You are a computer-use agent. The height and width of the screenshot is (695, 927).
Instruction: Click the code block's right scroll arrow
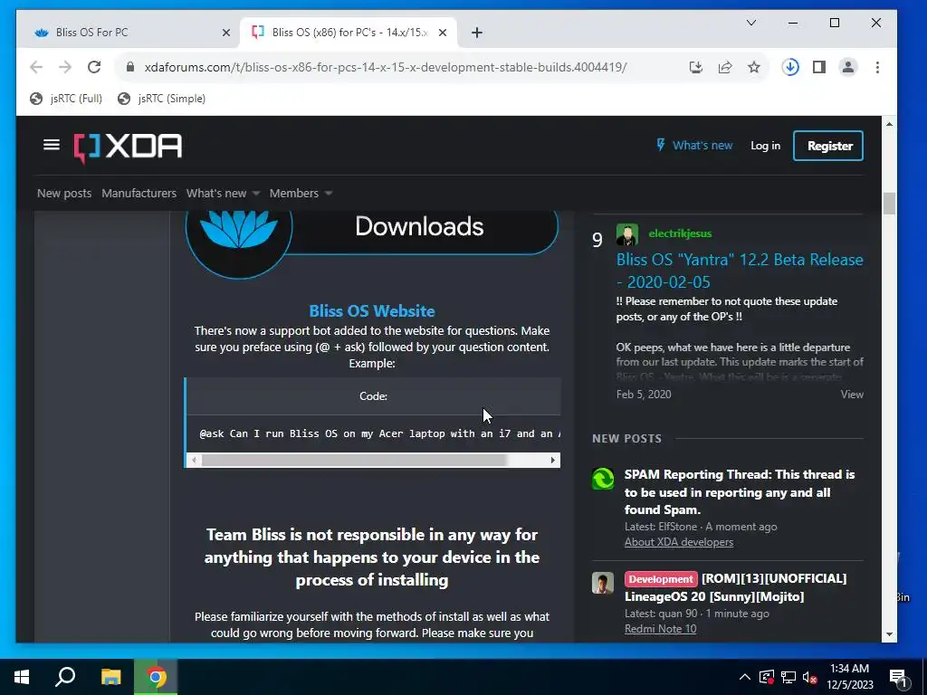pyautogui.click(x=553, y=460)
